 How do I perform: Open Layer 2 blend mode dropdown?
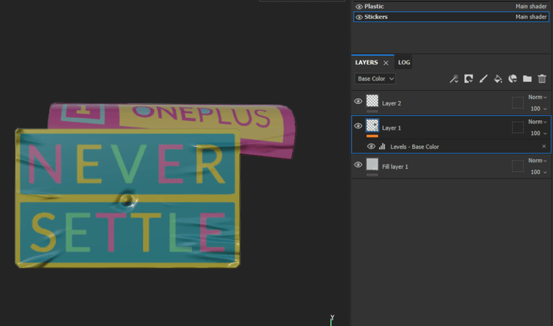click(x=537, y=97)
